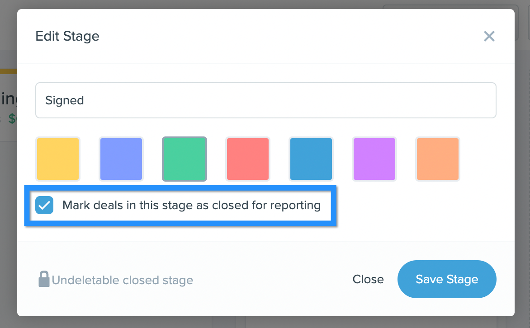This screenshot has height=328, width=530.
Task: Choose the yellow stage color
Action: click(x=58, y=159)
